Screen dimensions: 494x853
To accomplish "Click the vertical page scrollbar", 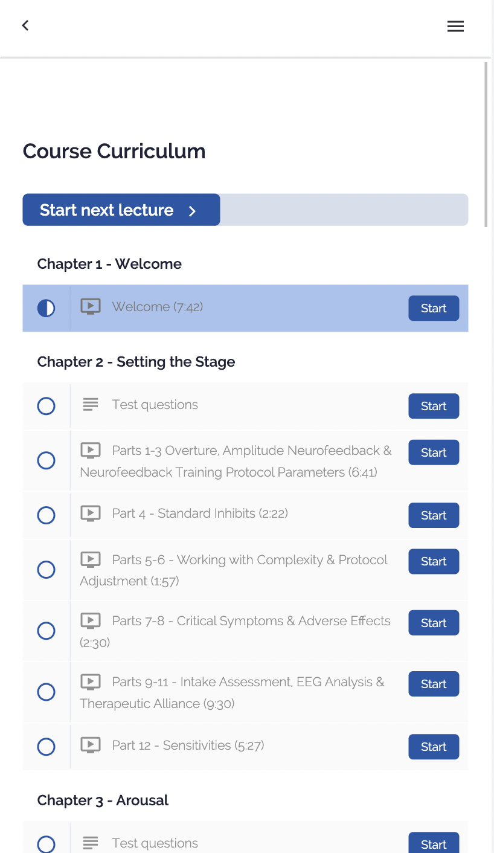I will 486,144.
